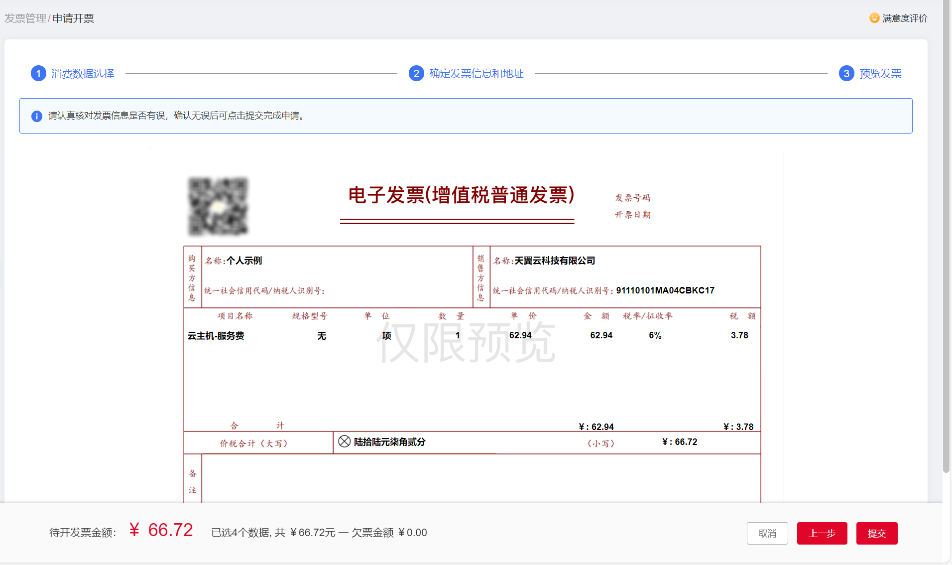The image size is (952, 565).
Task: Click the satisfaction smiley face icon
Action: (874, 18)
